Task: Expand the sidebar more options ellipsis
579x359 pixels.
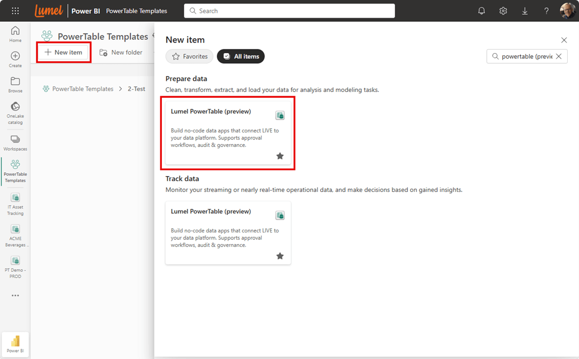Action: coord(15,296)
